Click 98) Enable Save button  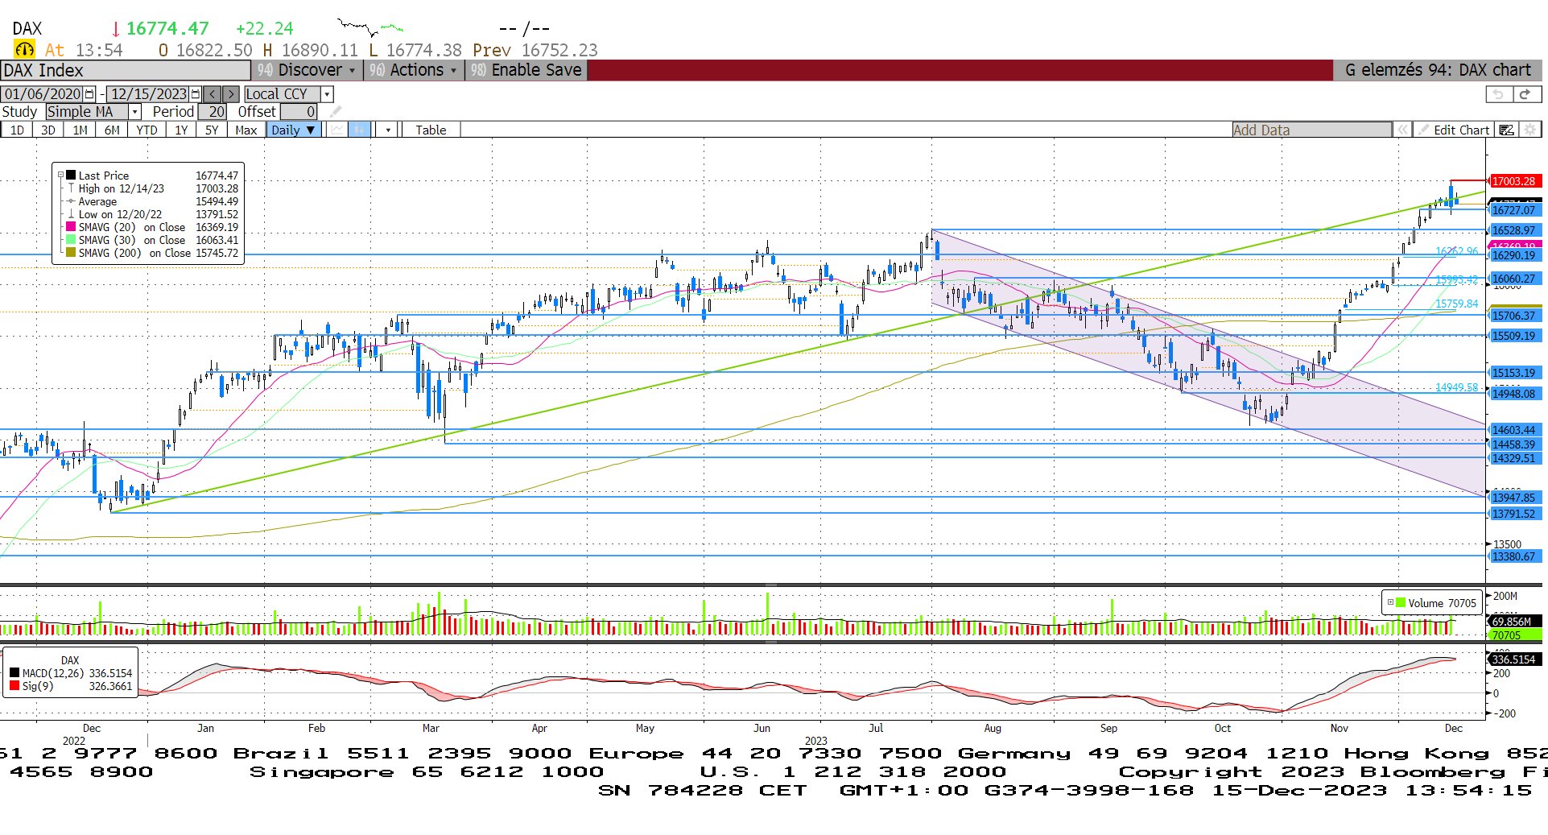526,70
